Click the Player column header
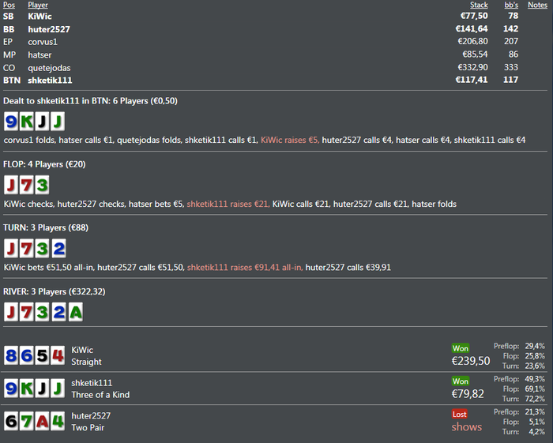 point(38,5)
